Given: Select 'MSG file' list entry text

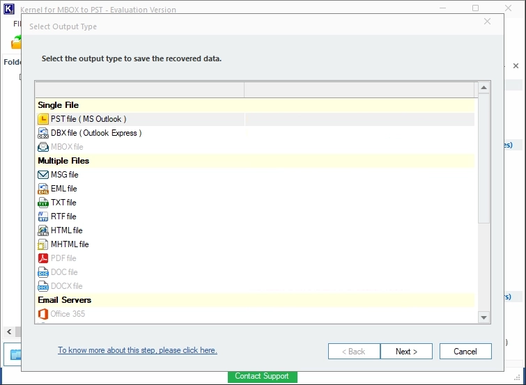Looking at the screenshot, I should [x=64, y=175].
